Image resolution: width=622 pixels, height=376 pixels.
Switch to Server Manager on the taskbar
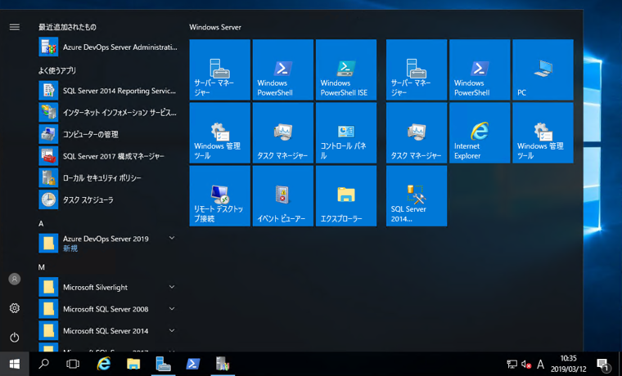click(x=164, y=364)
